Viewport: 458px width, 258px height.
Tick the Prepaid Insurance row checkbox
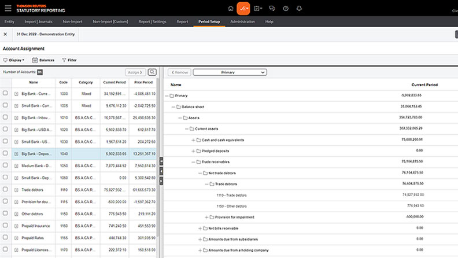point(5,226)
